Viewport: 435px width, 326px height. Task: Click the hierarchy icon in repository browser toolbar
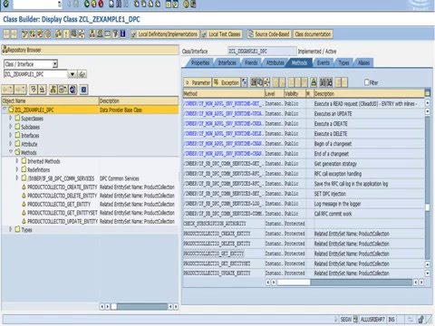[53, 90]
